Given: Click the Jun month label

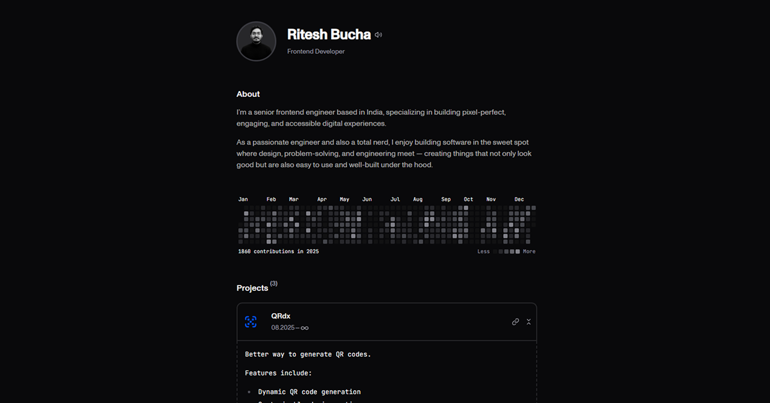Looking at the screenshot, I should pos(367,199).
